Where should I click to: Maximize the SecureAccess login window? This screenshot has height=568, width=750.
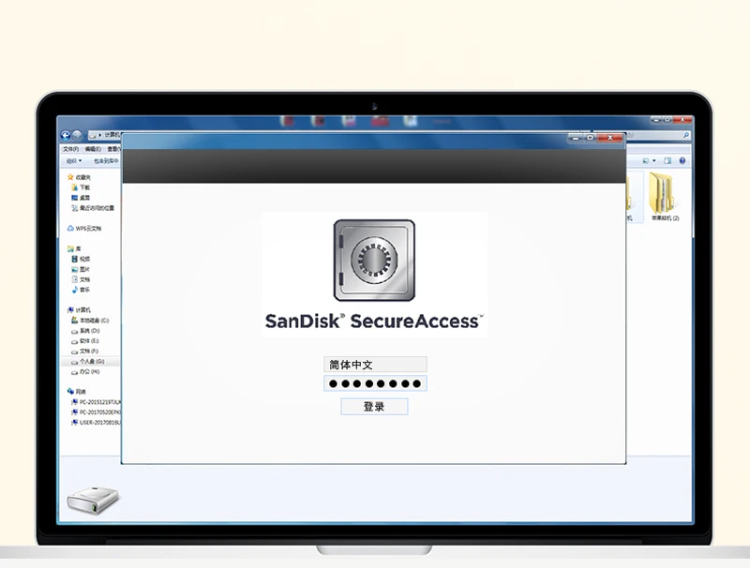click(591, 138)
